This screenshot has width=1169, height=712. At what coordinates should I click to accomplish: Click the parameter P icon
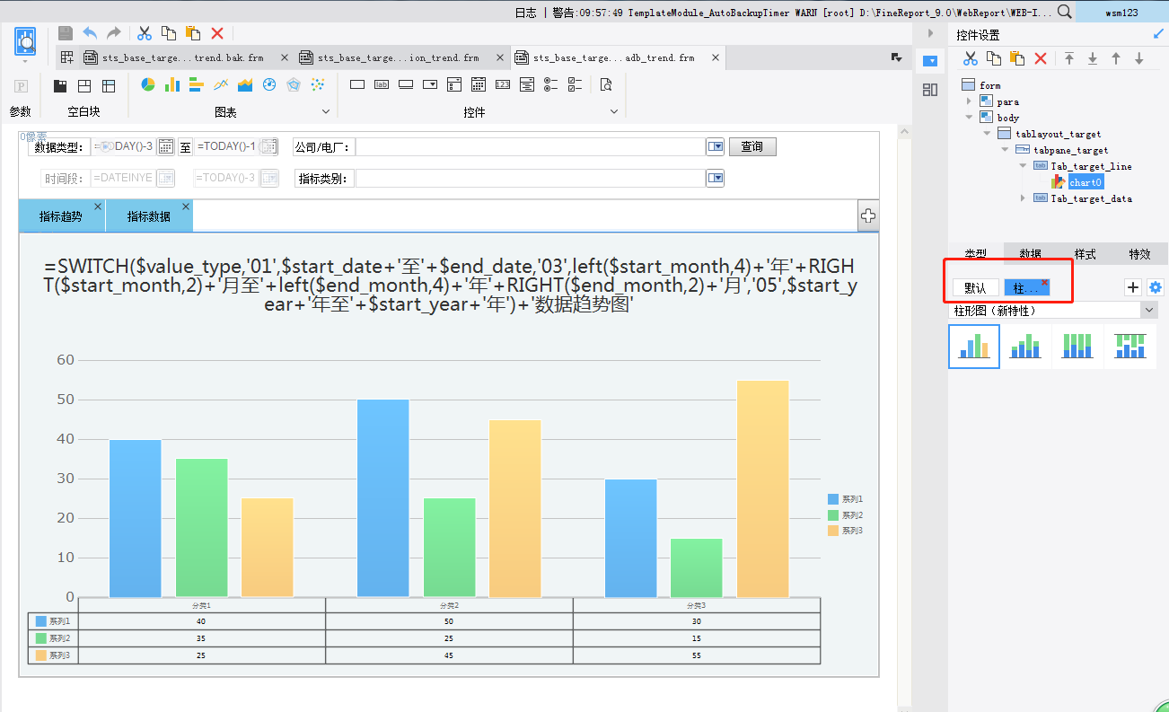[21, 86]
